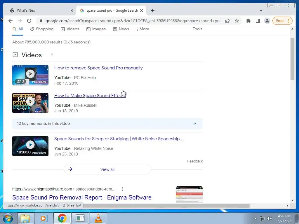Click the horizontal scrollbar right arrow
The height and width of the screenshot is (224, 299).
(x=288, y=206)
